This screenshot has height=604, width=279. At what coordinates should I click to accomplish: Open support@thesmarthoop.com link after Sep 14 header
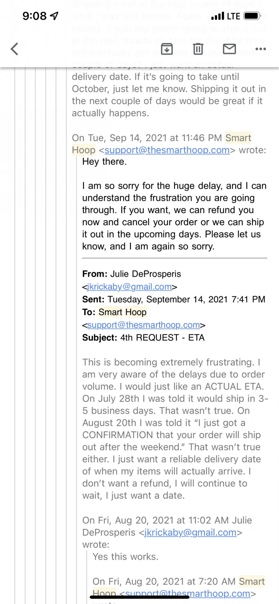tap(167, 150)
